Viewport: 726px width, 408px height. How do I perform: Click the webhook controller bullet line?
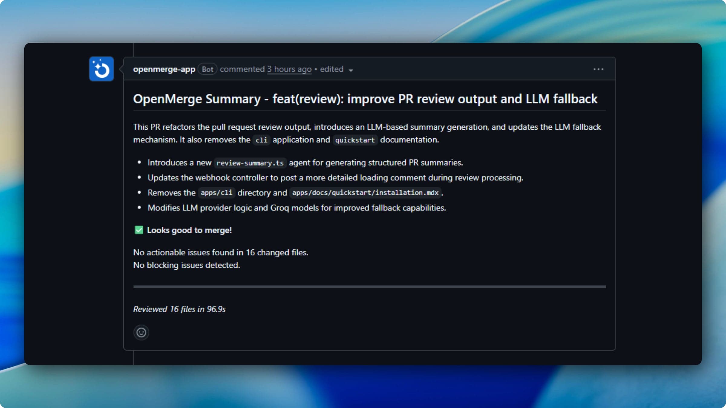335,178
